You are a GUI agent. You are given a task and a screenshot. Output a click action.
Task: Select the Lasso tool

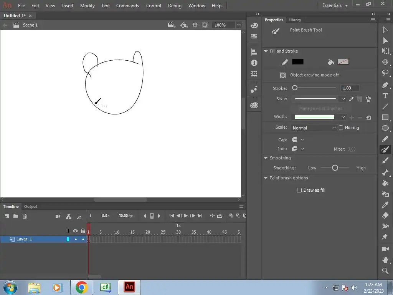(385, 73)
